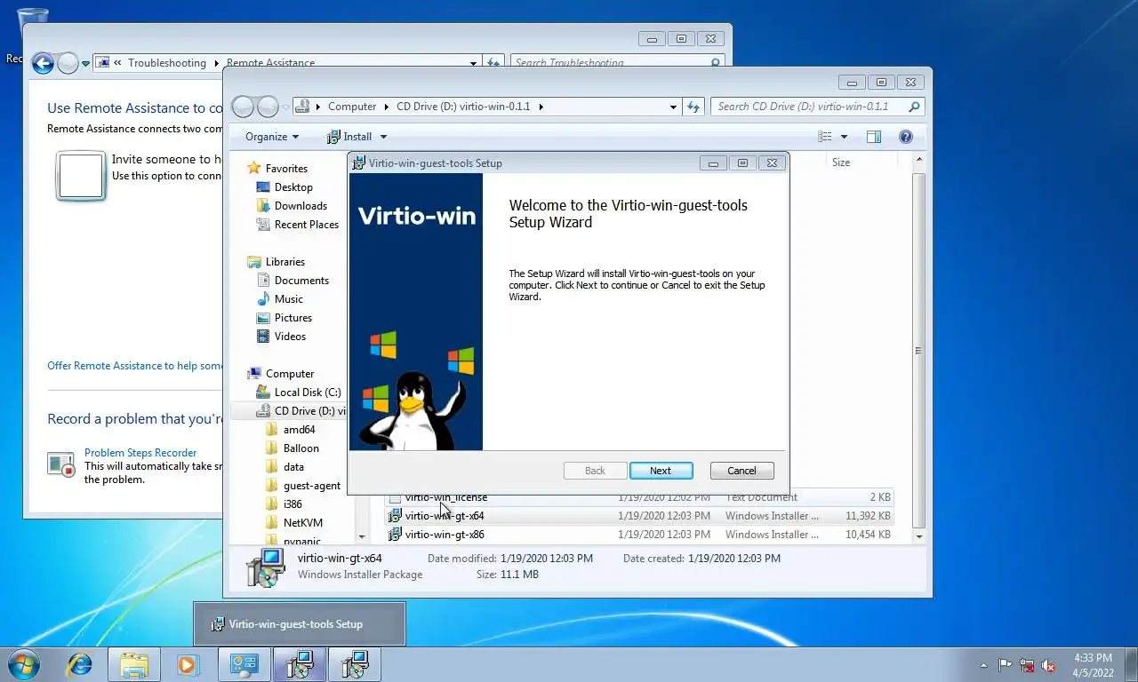Open the Documents library
This screenshot has width=1138, height=682.
[301, 281]
